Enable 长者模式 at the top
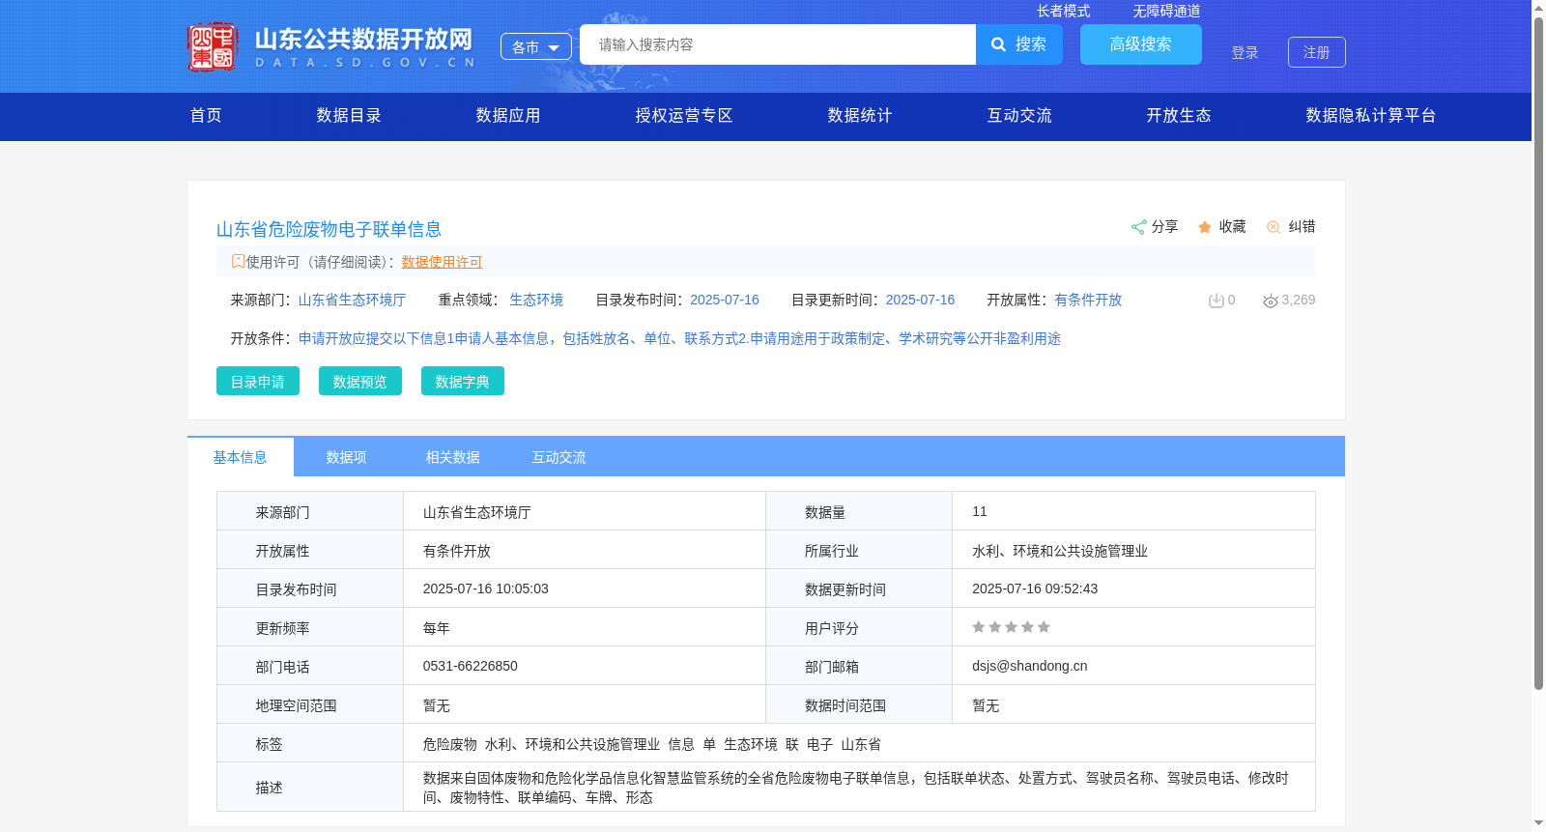Screen dimensions: 1546x832 click(1063, 11)
